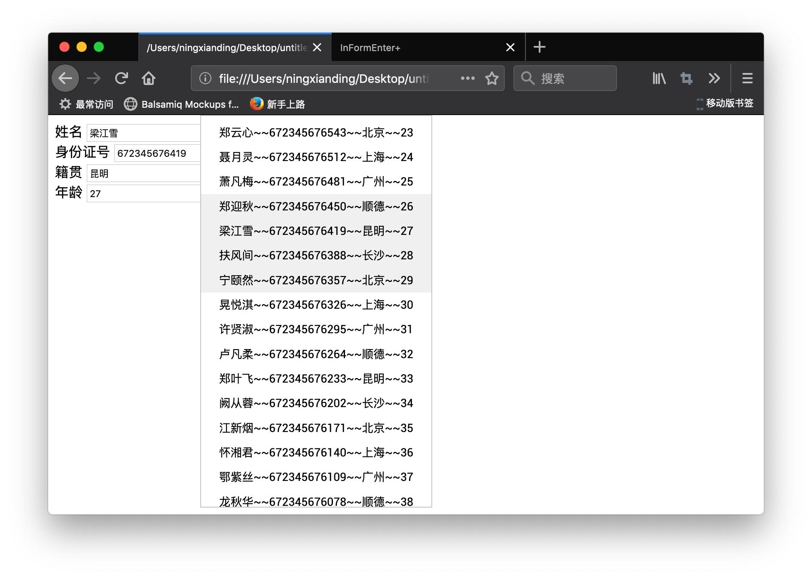Open Balsamiq Mockups bookmark
Image resolution: width=812 pixels, height=578 pixels.
pos(182,104)
